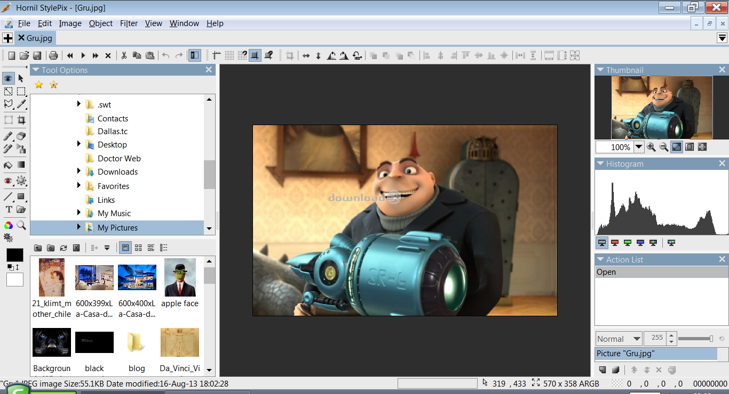Toggle the red histogram channel

tap(615, 243)
